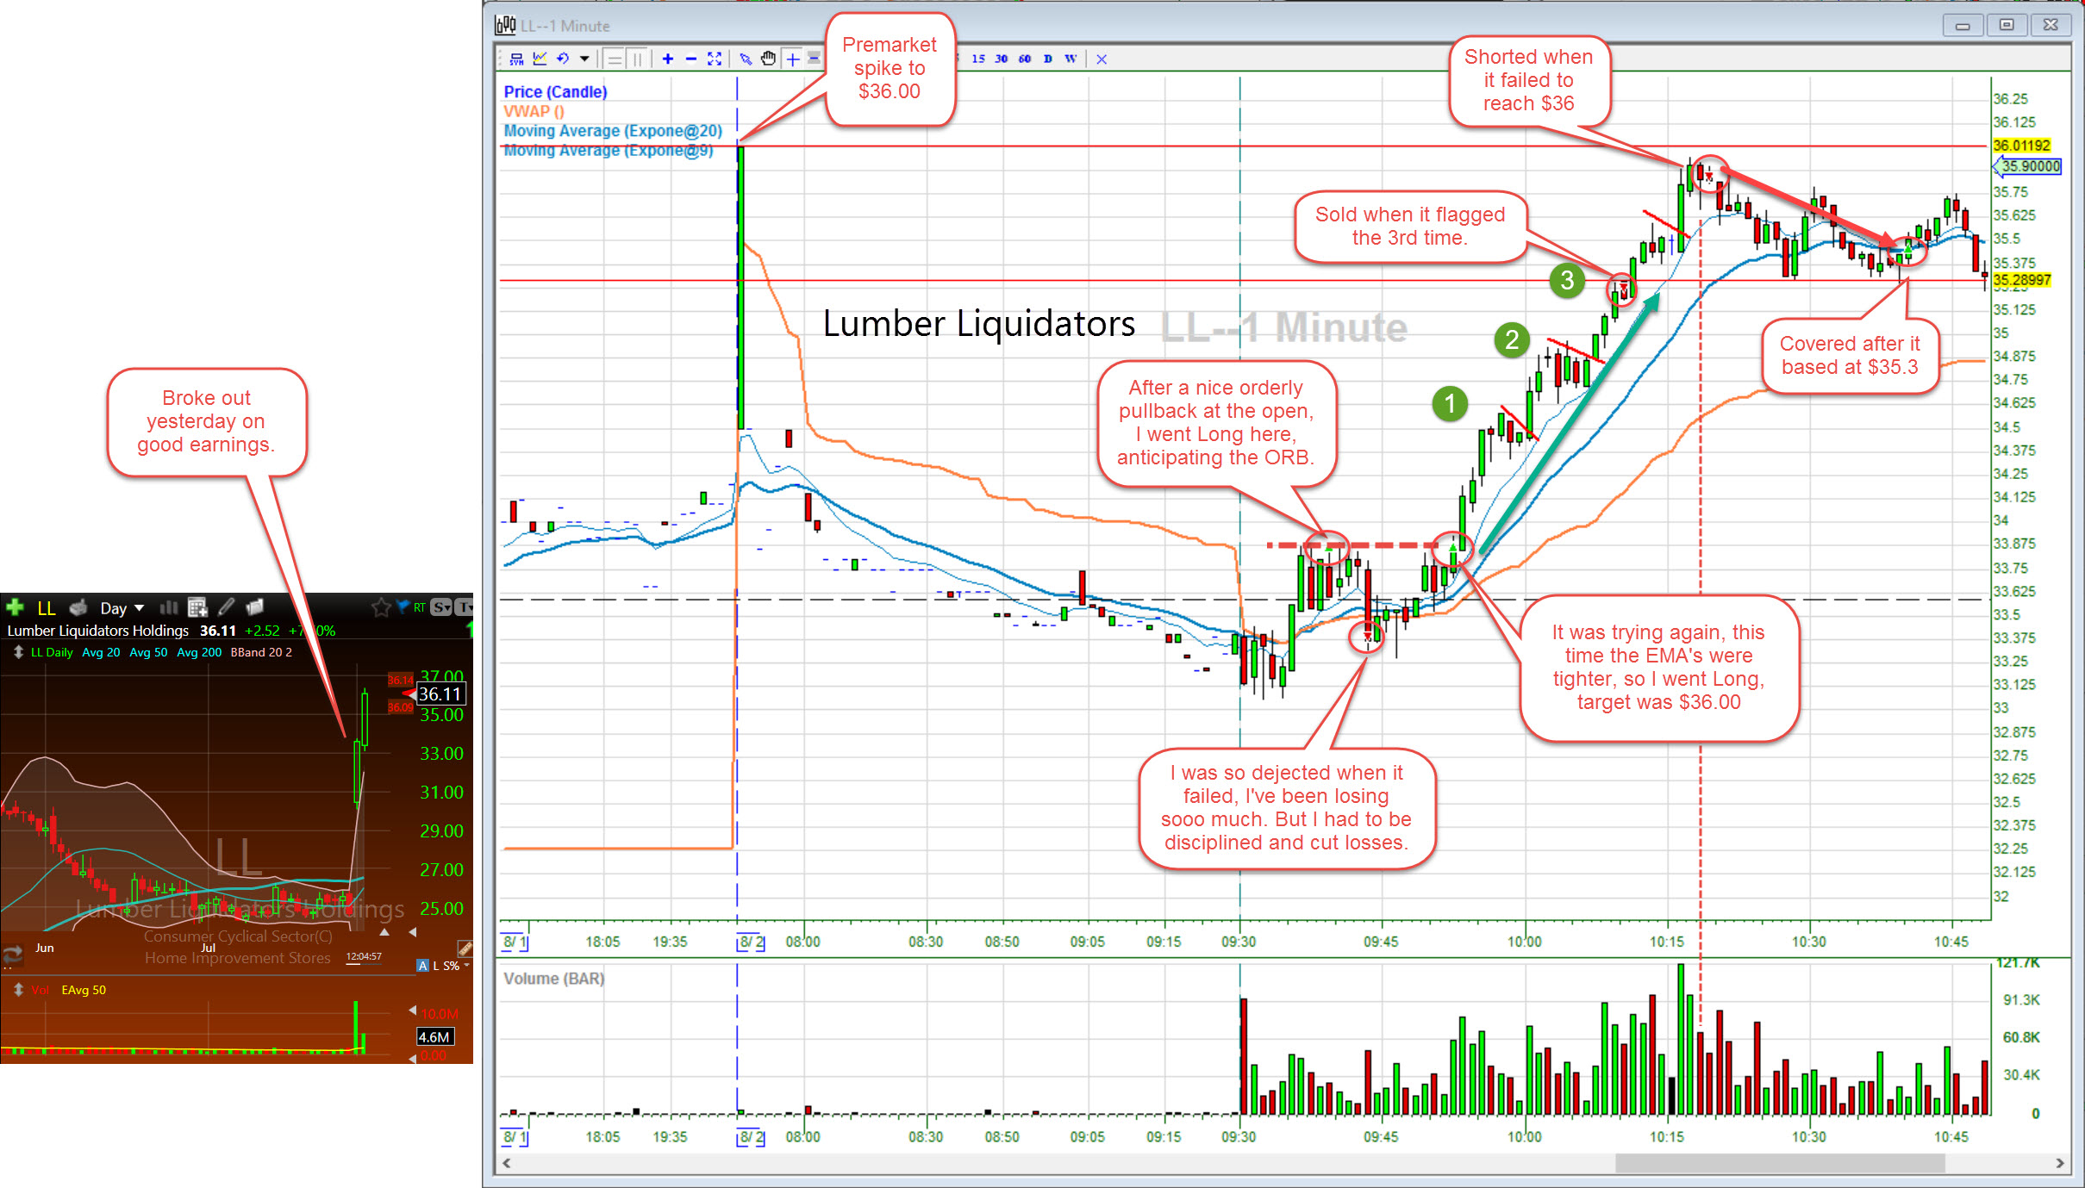Open the chart studies icon
The height and width of the screenshot is (1188, 2085).
(540, 59)
